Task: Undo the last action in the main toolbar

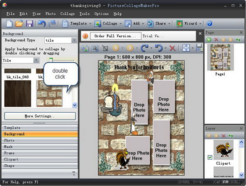Action: 41,24
